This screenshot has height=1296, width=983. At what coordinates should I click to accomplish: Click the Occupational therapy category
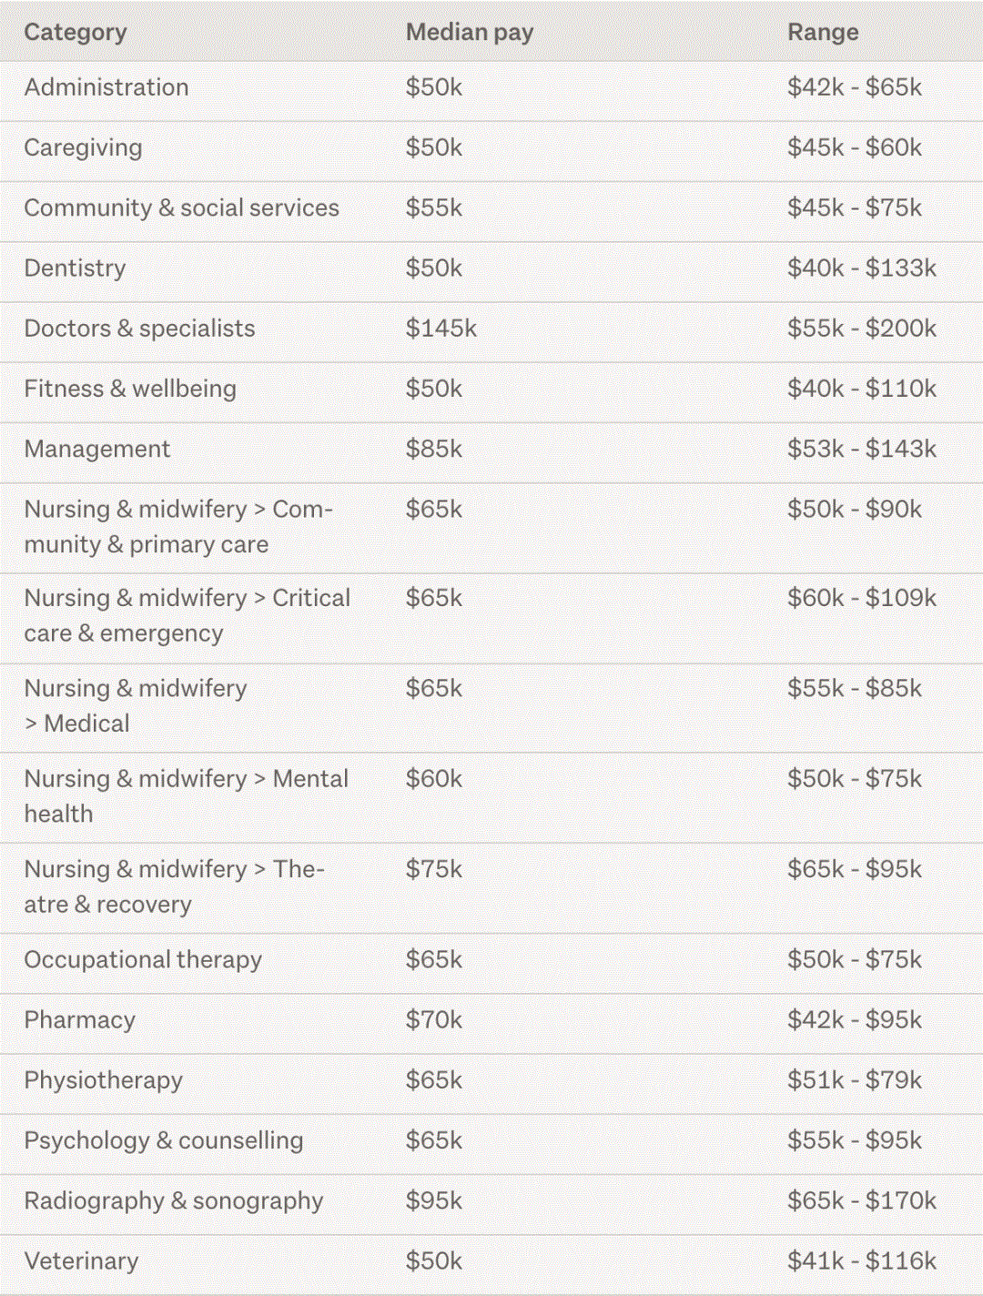(143, 959)
